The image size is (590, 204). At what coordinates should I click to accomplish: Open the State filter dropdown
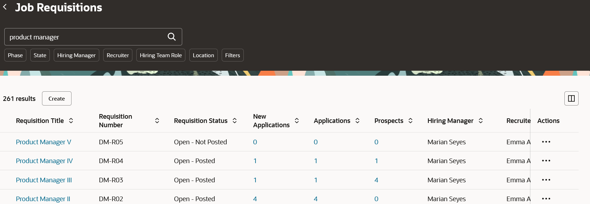[40, 55]
